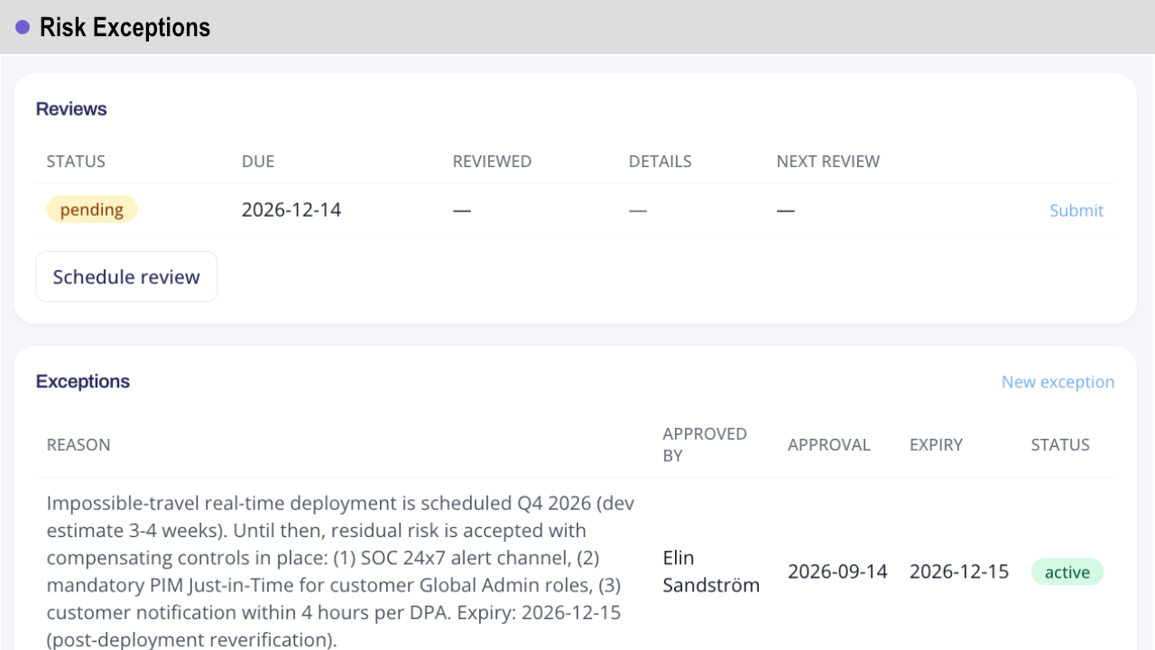Select the due date 2026-12-14
The image size is (1155, 650).
pos(291,210)
